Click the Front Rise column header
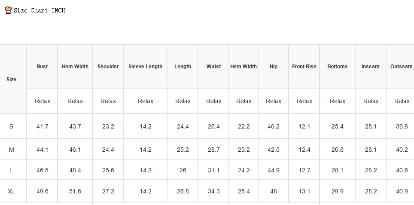414x205 pixels. [304, 67]
